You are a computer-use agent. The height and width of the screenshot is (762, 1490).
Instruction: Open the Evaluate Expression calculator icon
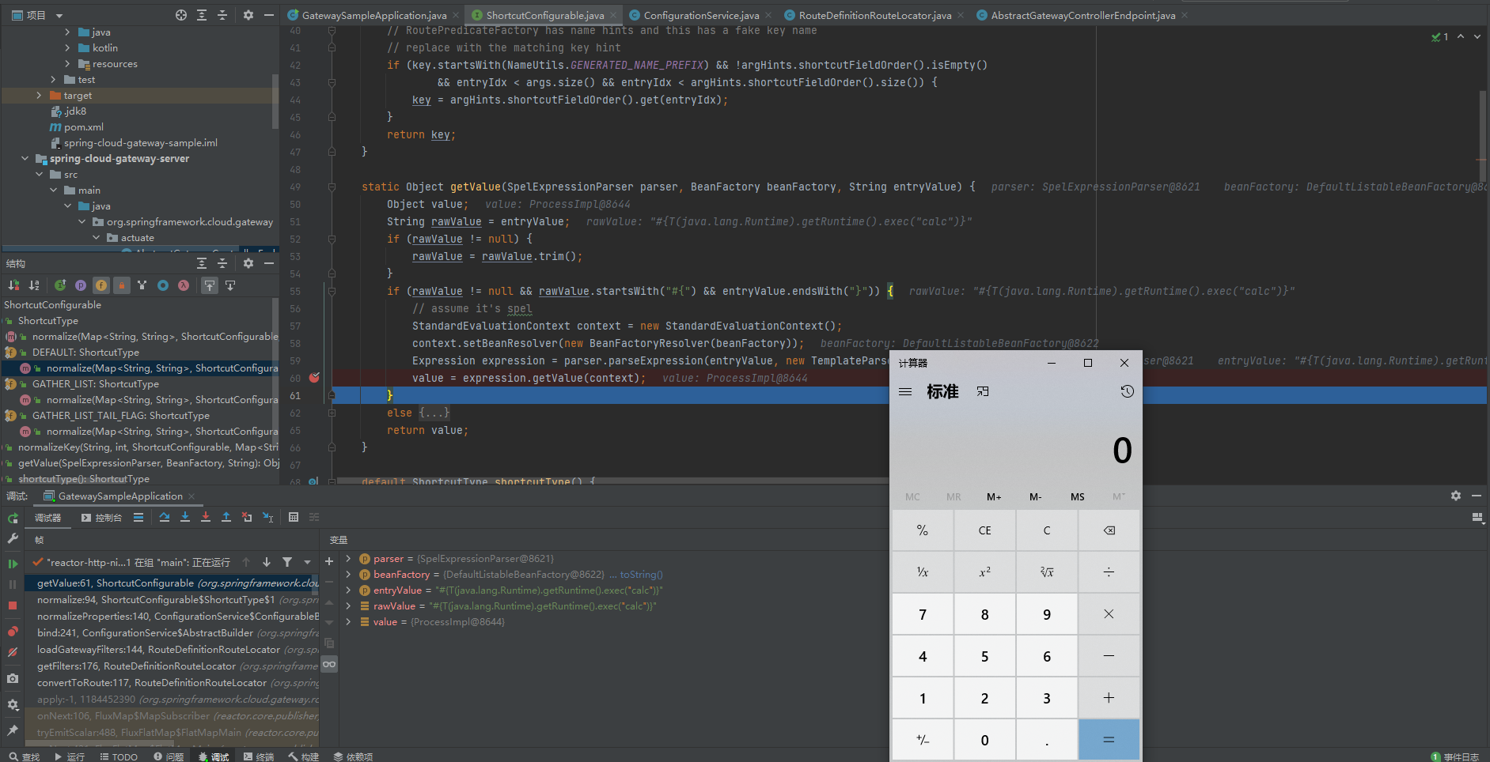[294, 518]
